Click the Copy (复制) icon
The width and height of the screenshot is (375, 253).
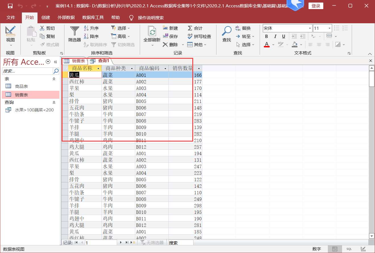click(x=42, y=36)
